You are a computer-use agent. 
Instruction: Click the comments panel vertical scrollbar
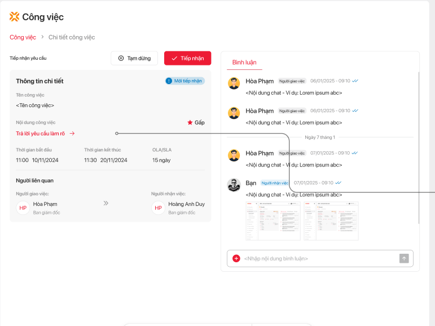418,147
